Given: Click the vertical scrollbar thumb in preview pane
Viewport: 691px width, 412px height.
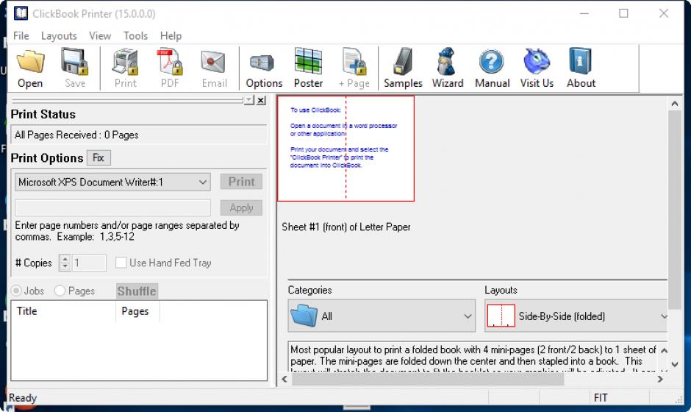Looking at the screenshot, I should pos(674,210).
